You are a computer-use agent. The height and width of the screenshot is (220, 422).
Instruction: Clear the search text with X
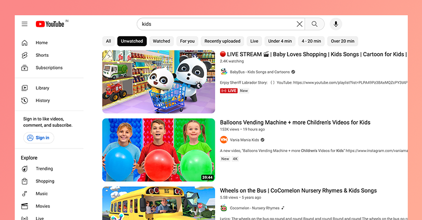point(300,24)
